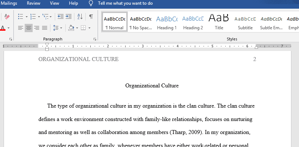
Task: Apply the Emphasis style
Action: click(293, 21)
